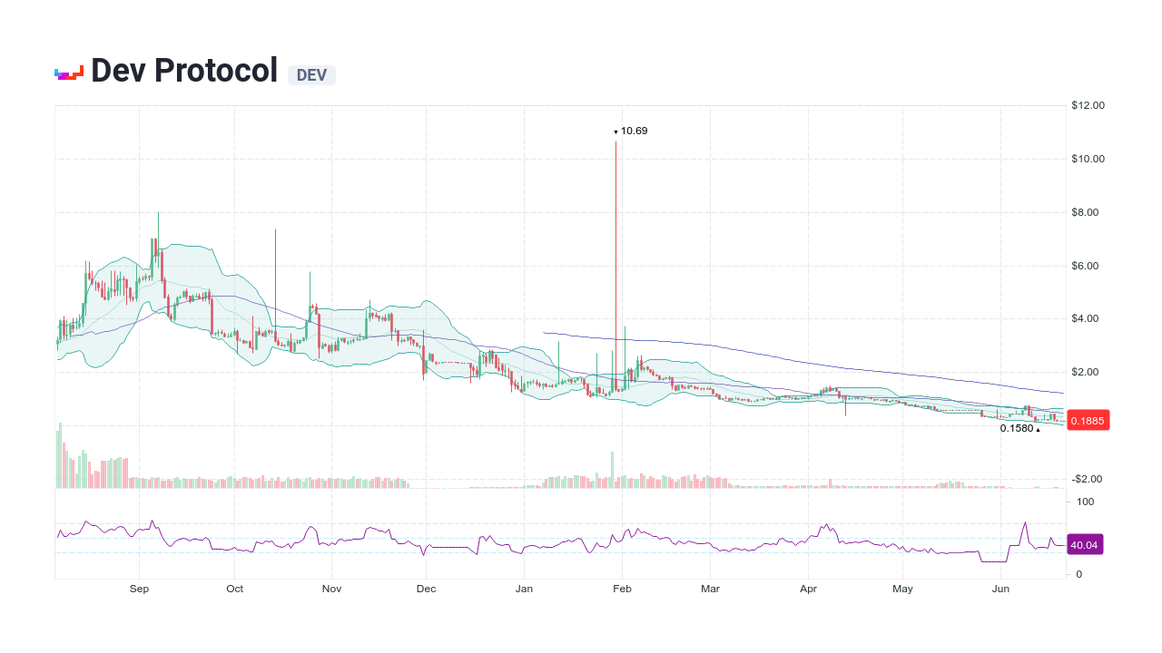Click the 10.69 high marker arrow
The image size is (1162, 653).
(615, 132)
